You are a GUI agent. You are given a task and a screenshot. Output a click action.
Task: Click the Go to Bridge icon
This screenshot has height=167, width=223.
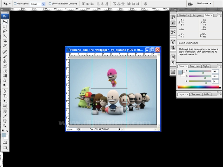(x=190, y=4)
